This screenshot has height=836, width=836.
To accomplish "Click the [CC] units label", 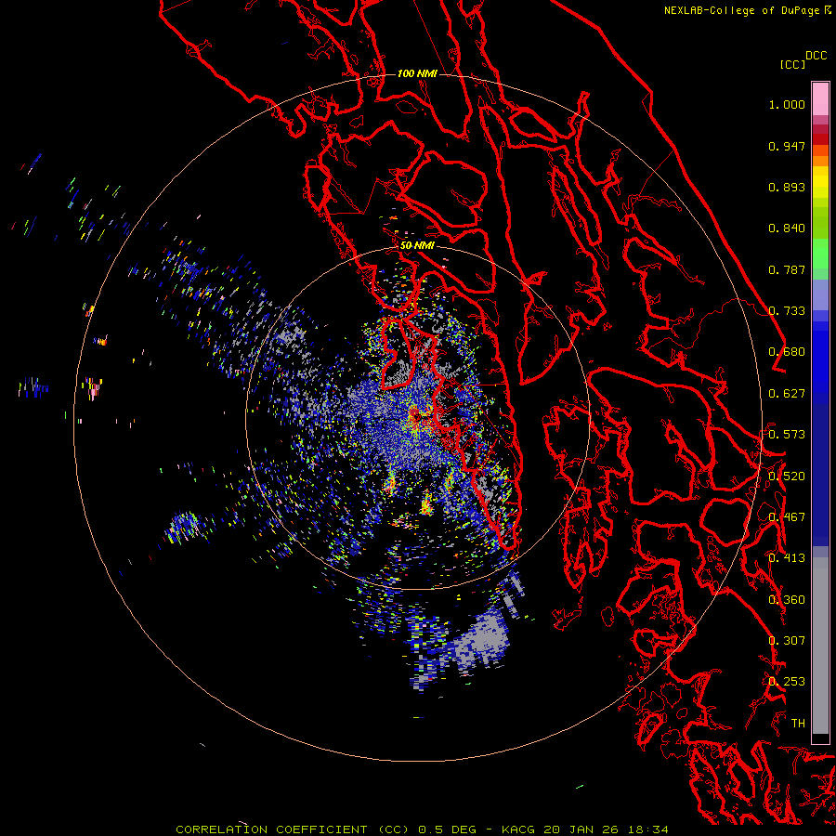I will point(792,64).
